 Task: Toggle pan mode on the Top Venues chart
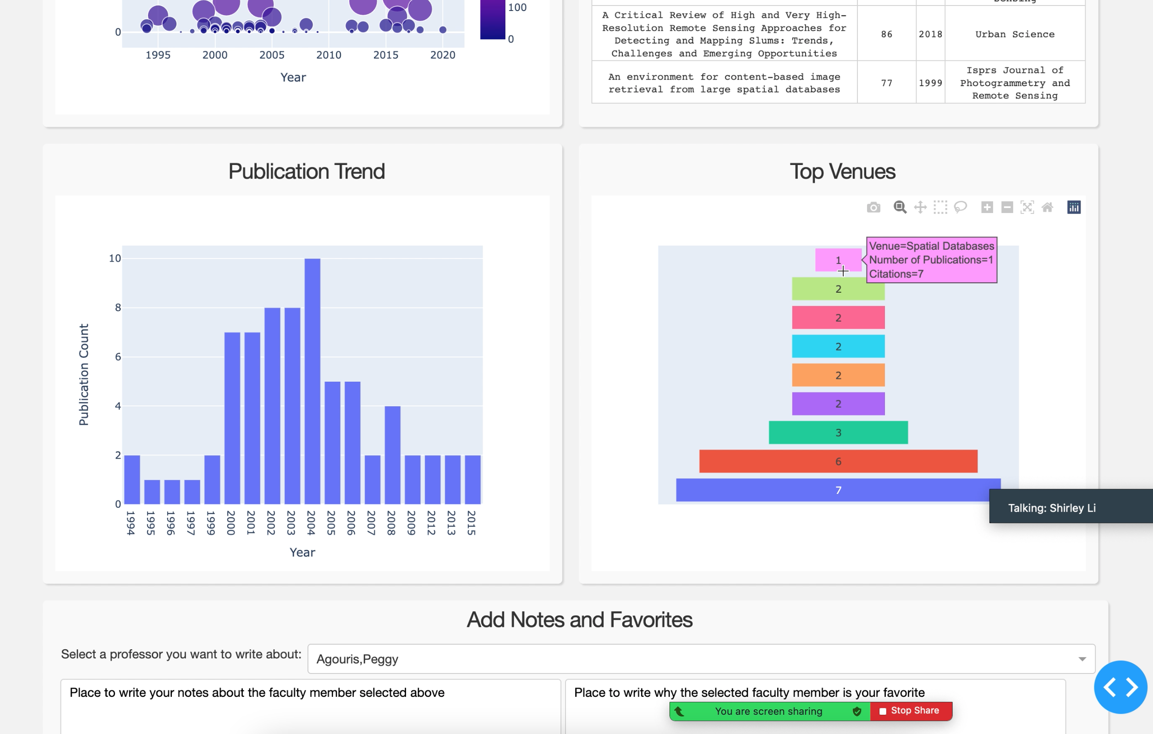point(920,207)
